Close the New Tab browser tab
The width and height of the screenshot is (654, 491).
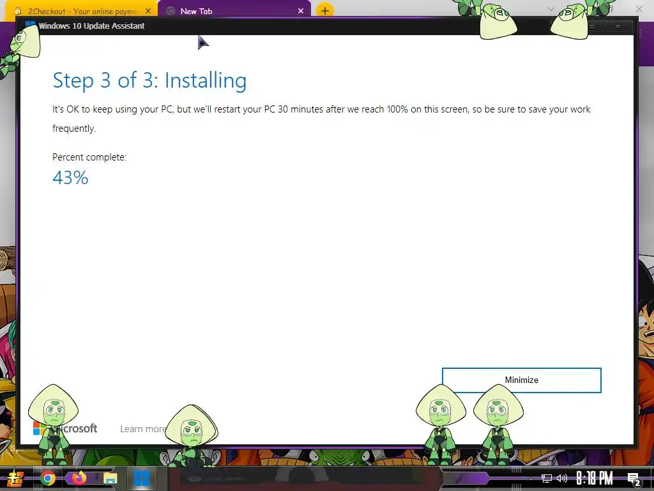click(301, 12)
